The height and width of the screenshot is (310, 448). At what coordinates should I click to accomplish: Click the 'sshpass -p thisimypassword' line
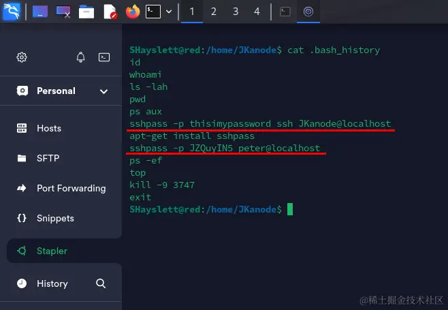260,124
